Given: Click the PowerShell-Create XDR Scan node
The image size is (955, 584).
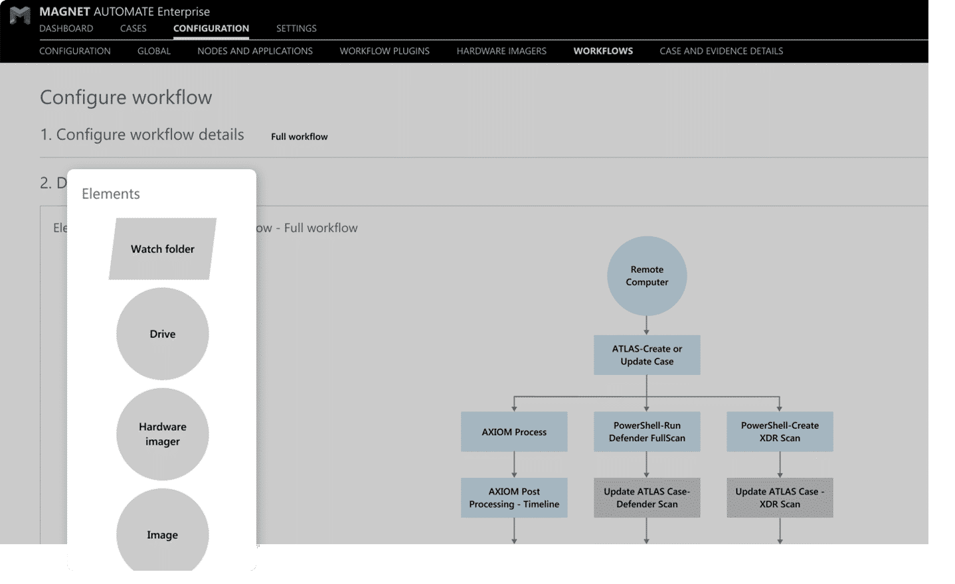Looking at the screenshot, I should click(x=780, y=432).
